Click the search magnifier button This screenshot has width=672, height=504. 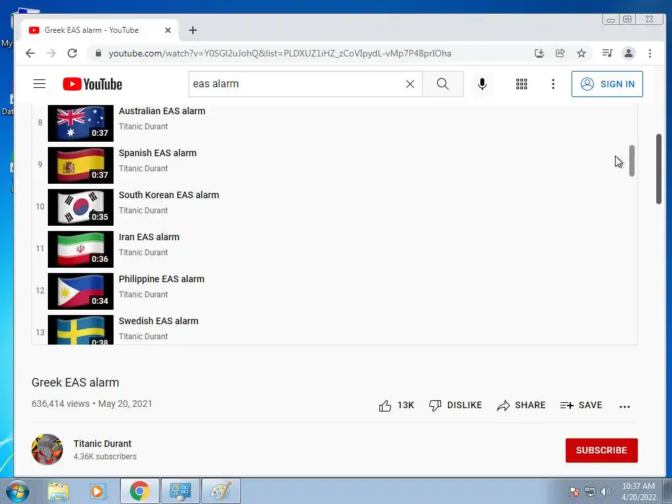(x=443, y=84)
